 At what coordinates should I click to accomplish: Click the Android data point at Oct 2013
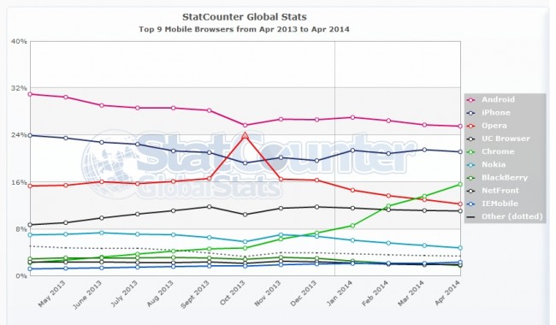(x=245, y=125)
